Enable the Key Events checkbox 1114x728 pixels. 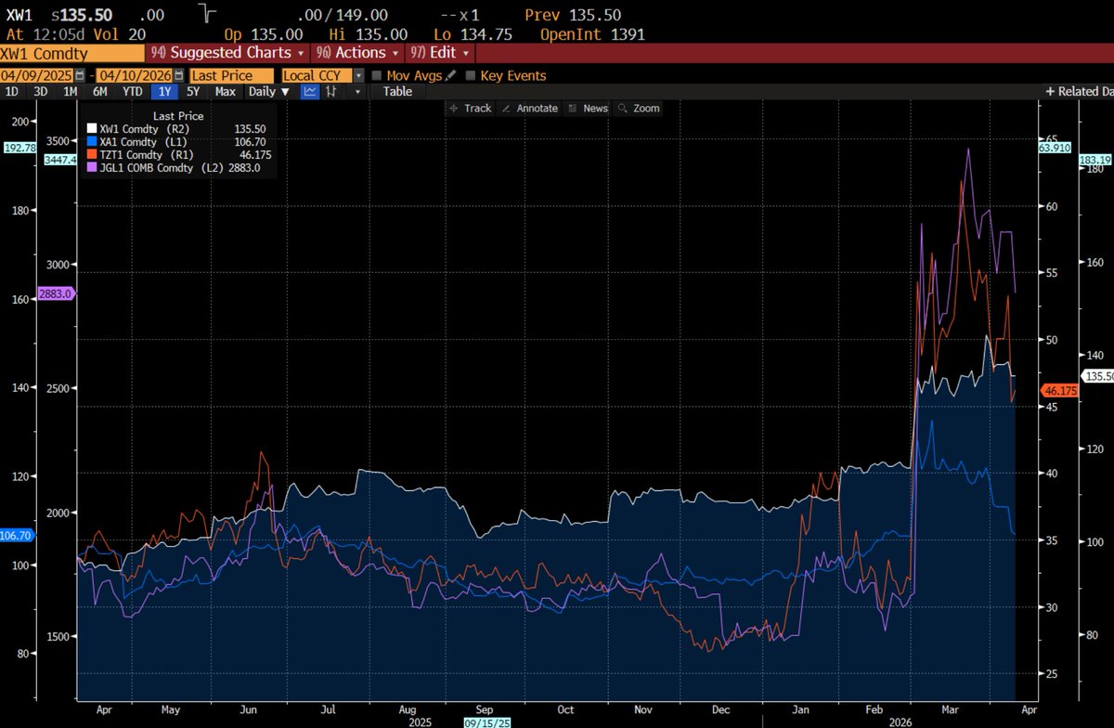(x=471, y=75)
